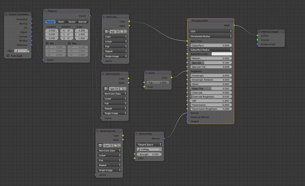This screenshot has width=305, height=186.
Task: Open the Tangent Space dropdown
Action: pos(149,145)
